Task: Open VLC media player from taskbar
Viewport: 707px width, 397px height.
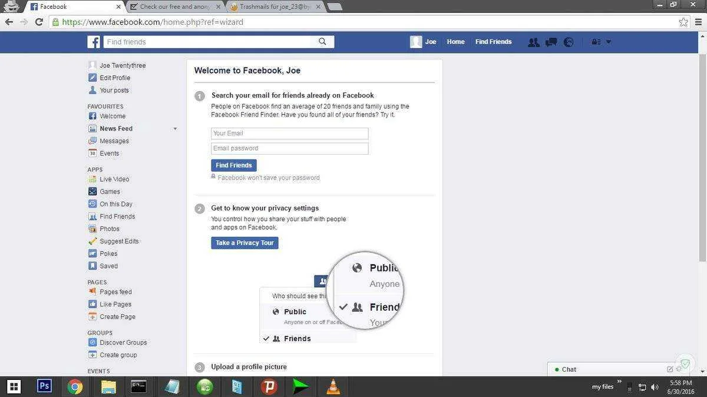Action: (x=333, y=386)
